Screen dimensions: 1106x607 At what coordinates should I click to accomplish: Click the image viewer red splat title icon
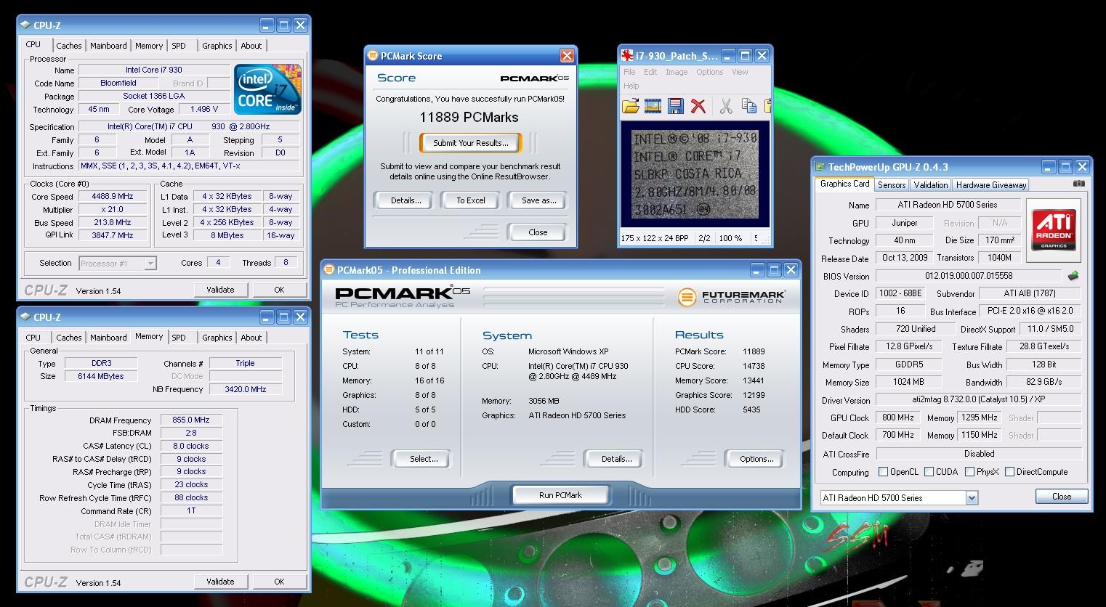tap(626, 55)
